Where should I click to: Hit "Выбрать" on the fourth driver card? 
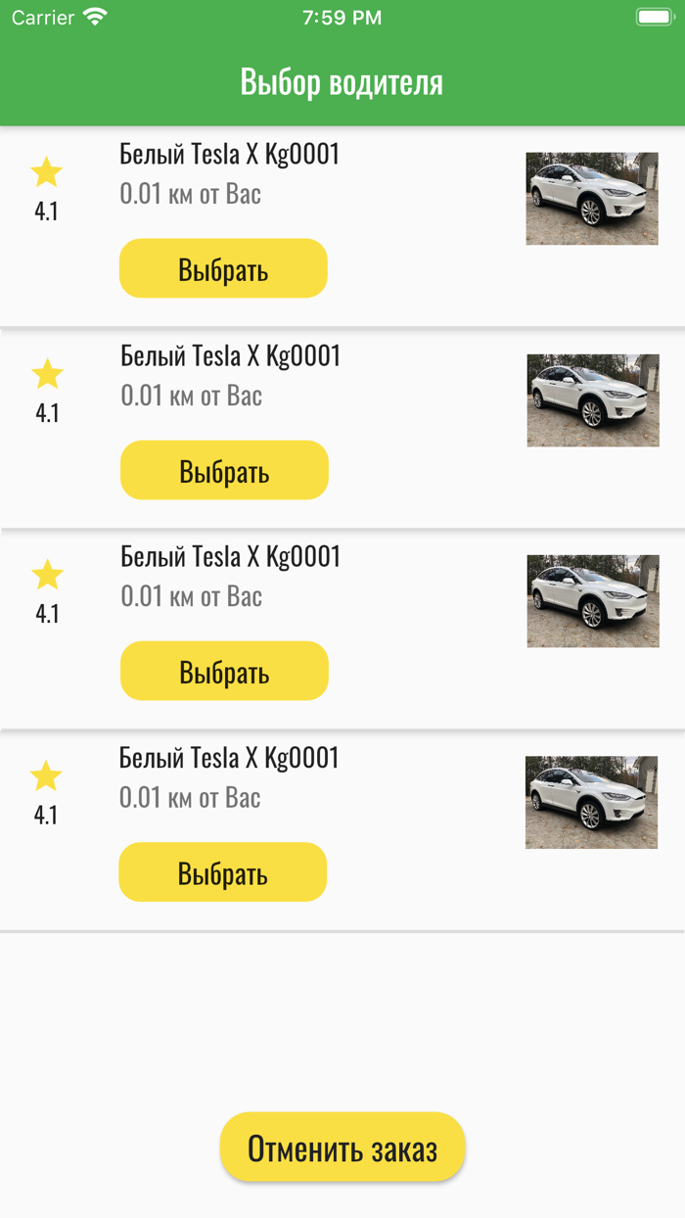(x=223, y=872)
